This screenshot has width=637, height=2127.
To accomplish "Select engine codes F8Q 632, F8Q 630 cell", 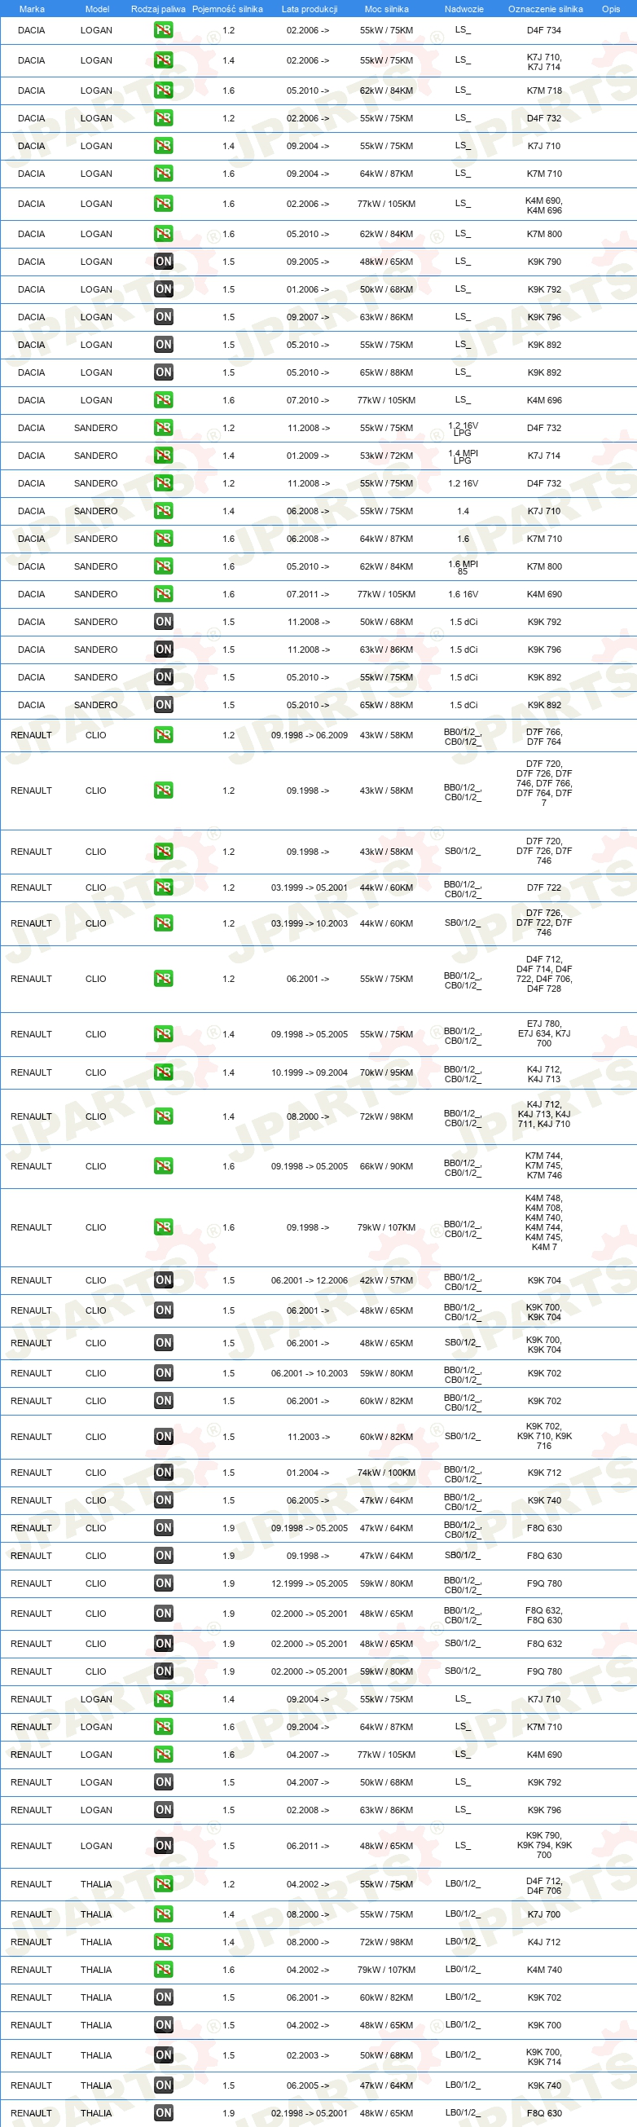I will tap(544, 1614).
